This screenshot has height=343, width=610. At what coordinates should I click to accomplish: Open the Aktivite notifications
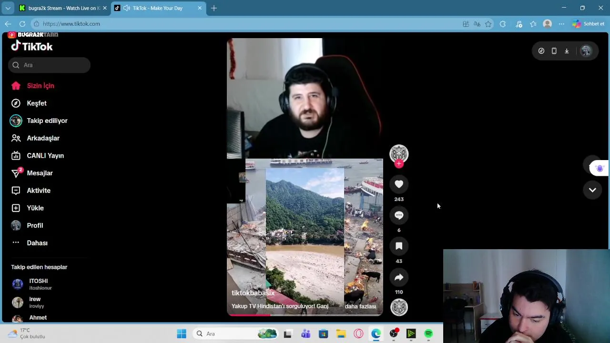30,191
